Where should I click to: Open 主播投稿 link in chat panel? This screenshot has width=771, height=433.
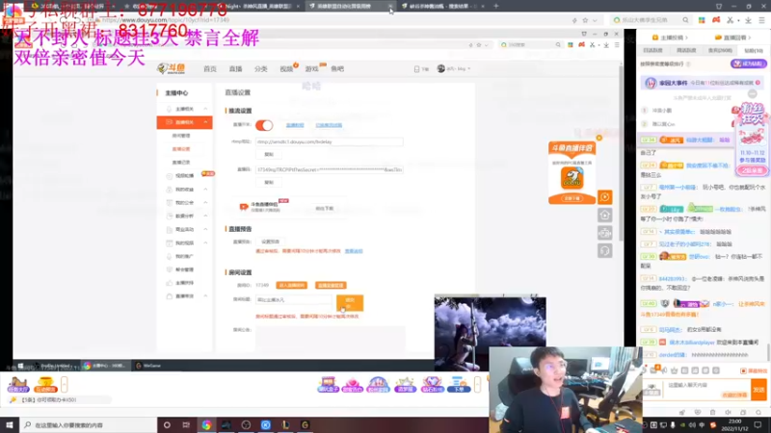(x=670, y=38)
